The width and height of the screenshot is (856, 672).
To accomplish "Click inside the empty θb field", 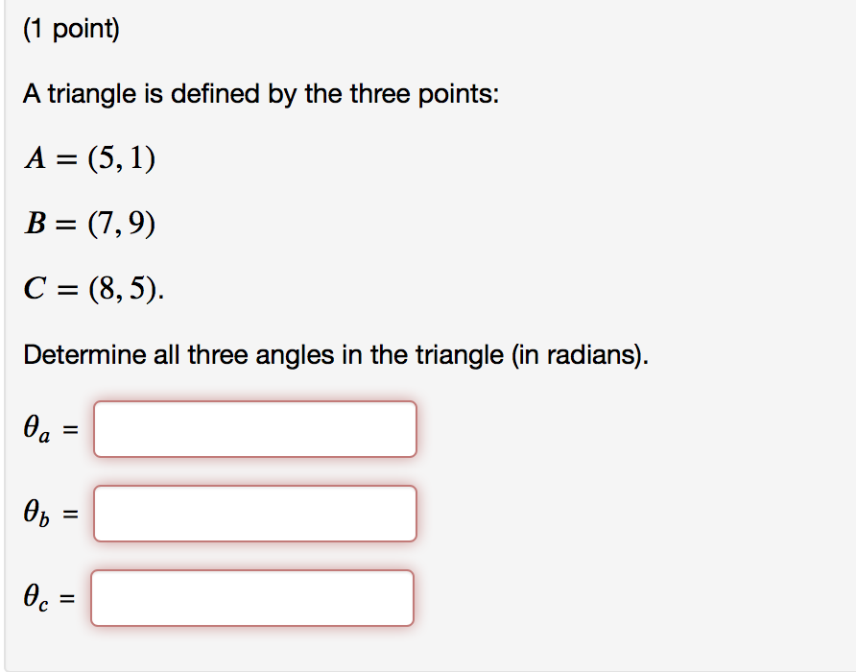I will [x=254, y=514].
